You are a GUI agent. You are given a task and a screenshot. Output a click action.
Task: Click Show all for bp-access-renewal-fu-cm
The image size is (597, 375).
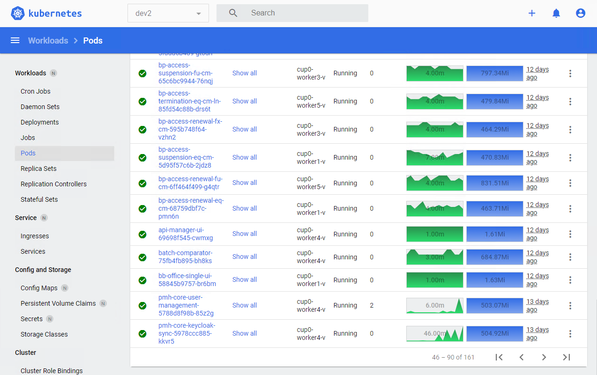245,183
